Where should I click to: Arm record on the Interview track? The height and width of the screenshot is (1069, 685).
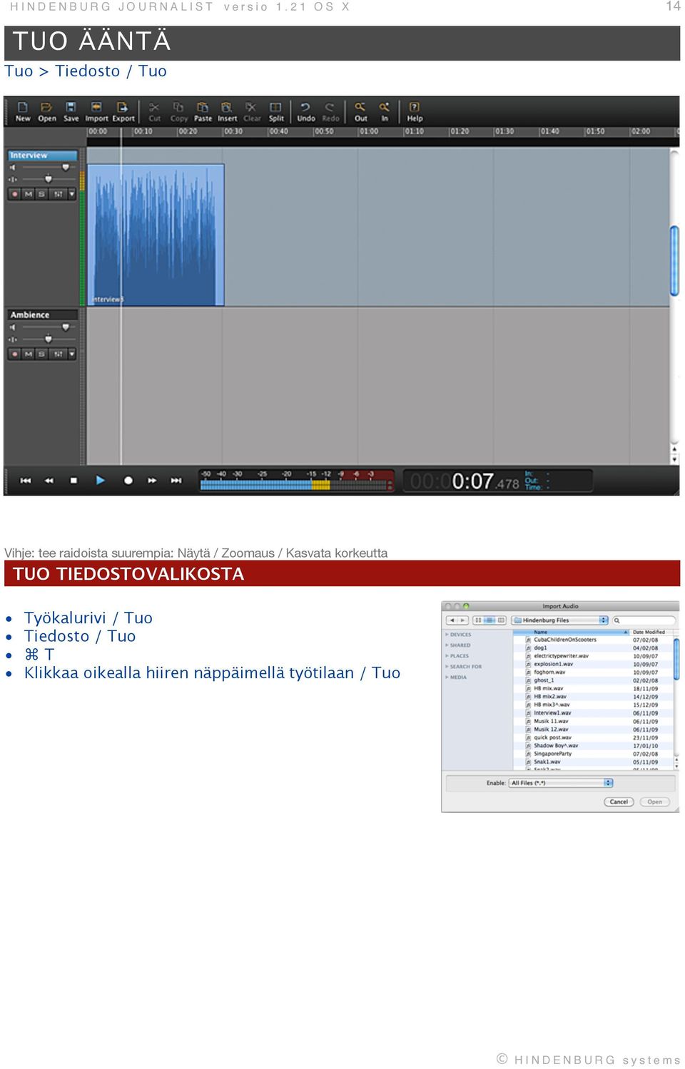(15, 194)
